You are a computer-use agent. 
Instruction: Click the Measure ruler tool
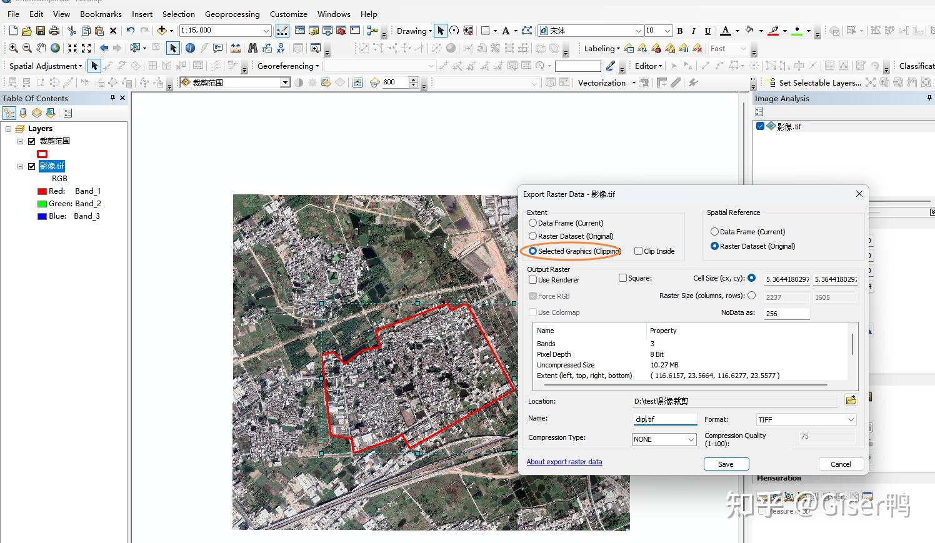coord(236,48)
